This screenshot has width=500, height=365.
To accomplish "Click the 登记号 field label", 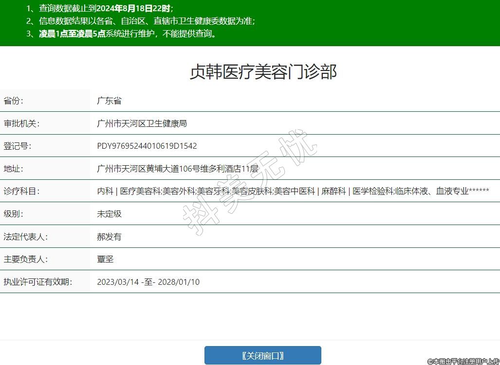I will click(17, 146).
